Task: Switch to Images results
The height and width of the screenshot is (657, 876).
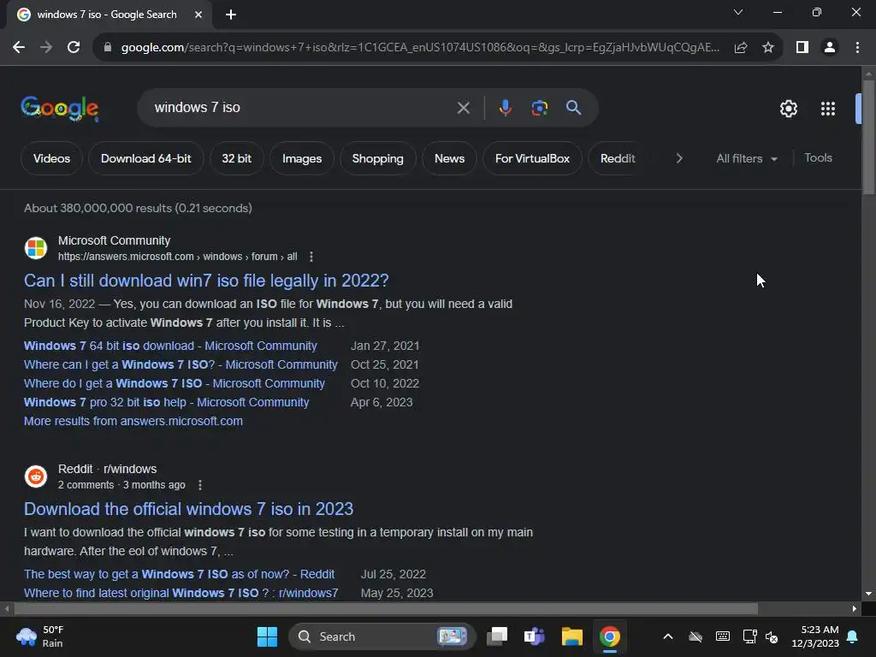Action: tap(302, 158)
